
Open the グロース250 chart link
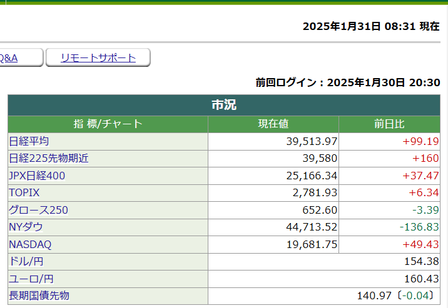(x=38, y=210)
